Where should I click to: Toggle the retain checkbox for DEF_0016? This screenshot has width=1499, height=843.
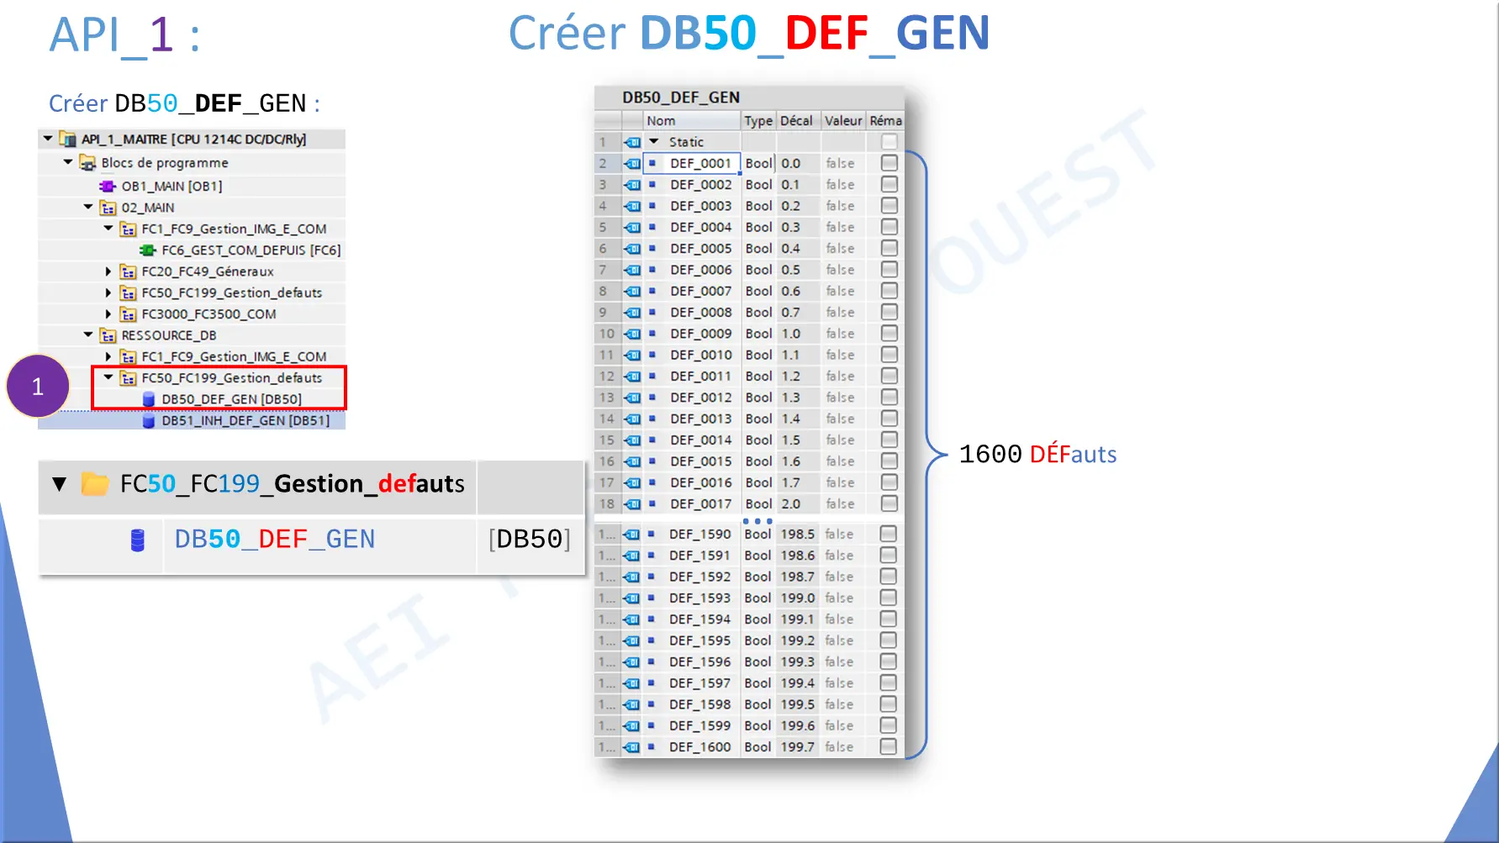click(889, 482)
